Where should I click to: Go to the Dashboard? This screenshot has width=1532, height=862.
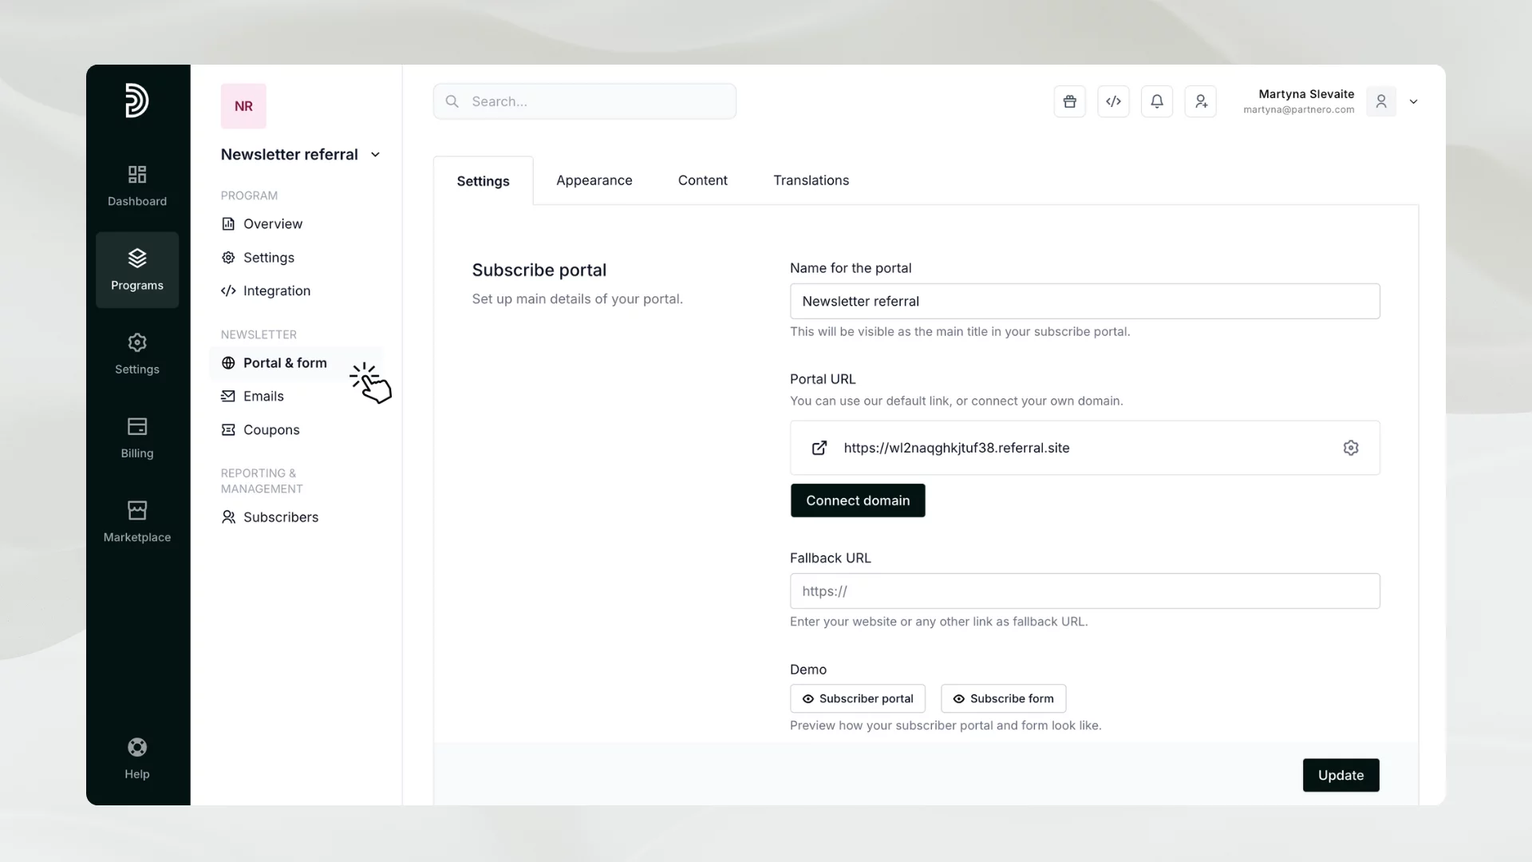pos(136,185)
